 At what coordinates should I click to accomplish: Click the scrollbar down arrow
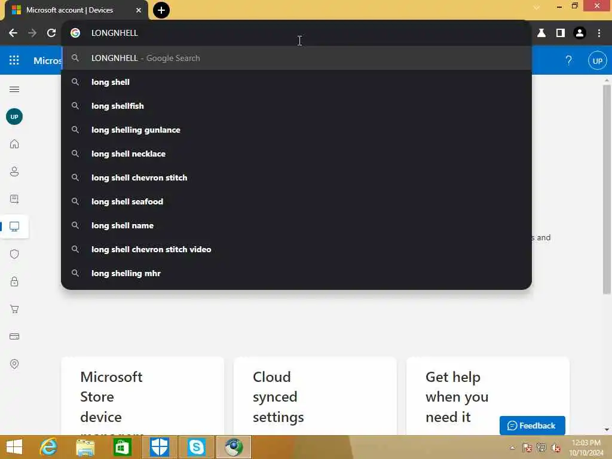(x=607, y=430)
